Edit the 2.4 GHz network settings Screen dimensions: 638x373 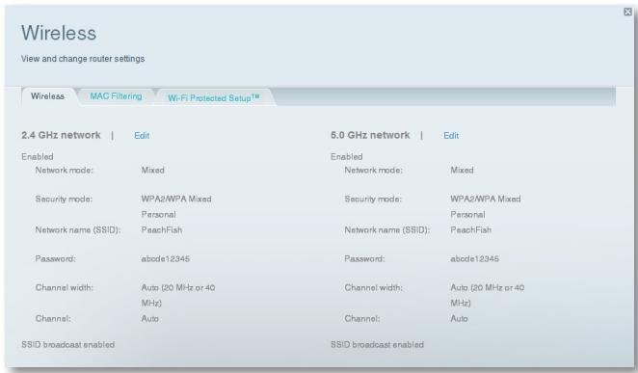coord(142,136)
